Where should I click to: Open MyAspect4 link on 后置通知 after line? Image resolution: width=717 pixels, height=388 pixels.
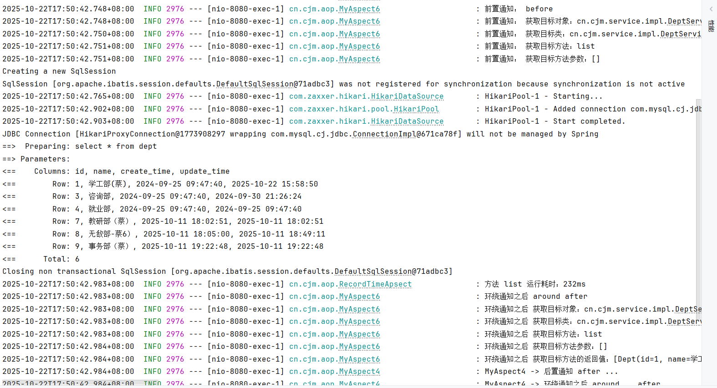coord(359,372)
